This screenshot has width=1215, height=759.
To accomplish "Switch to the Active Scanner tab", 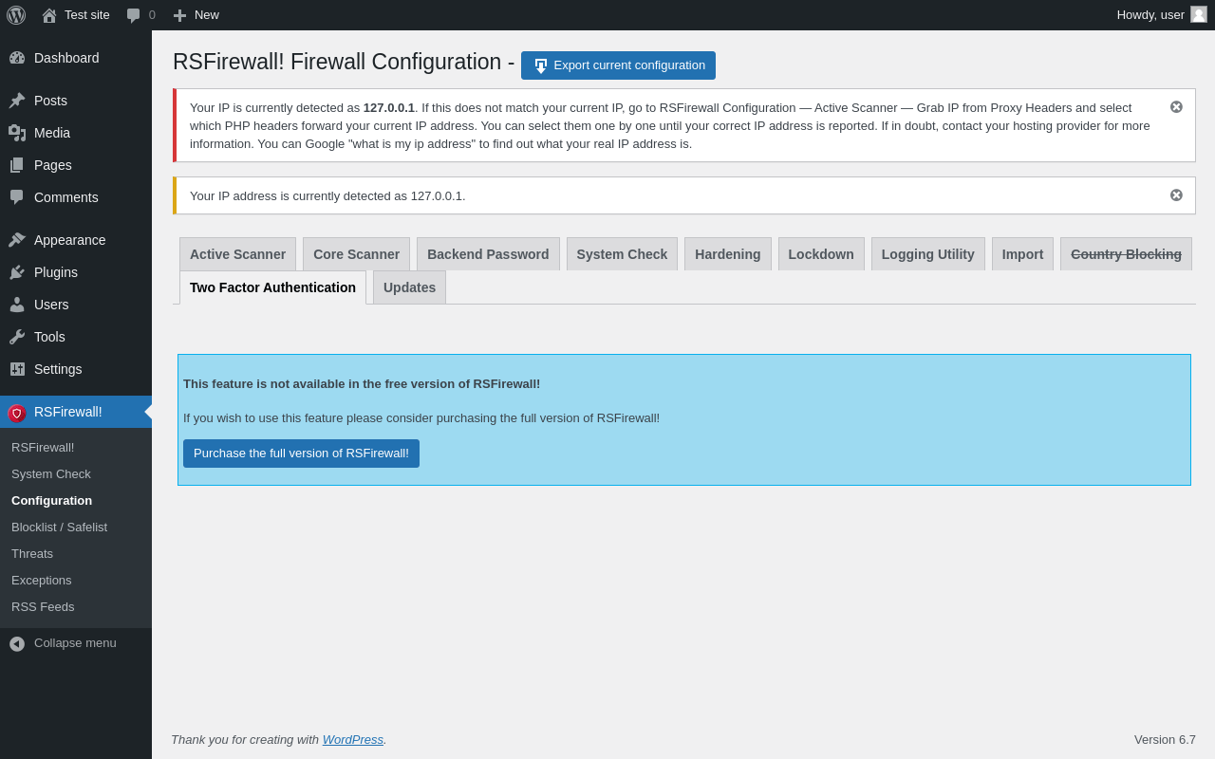I will coord(237,254).
